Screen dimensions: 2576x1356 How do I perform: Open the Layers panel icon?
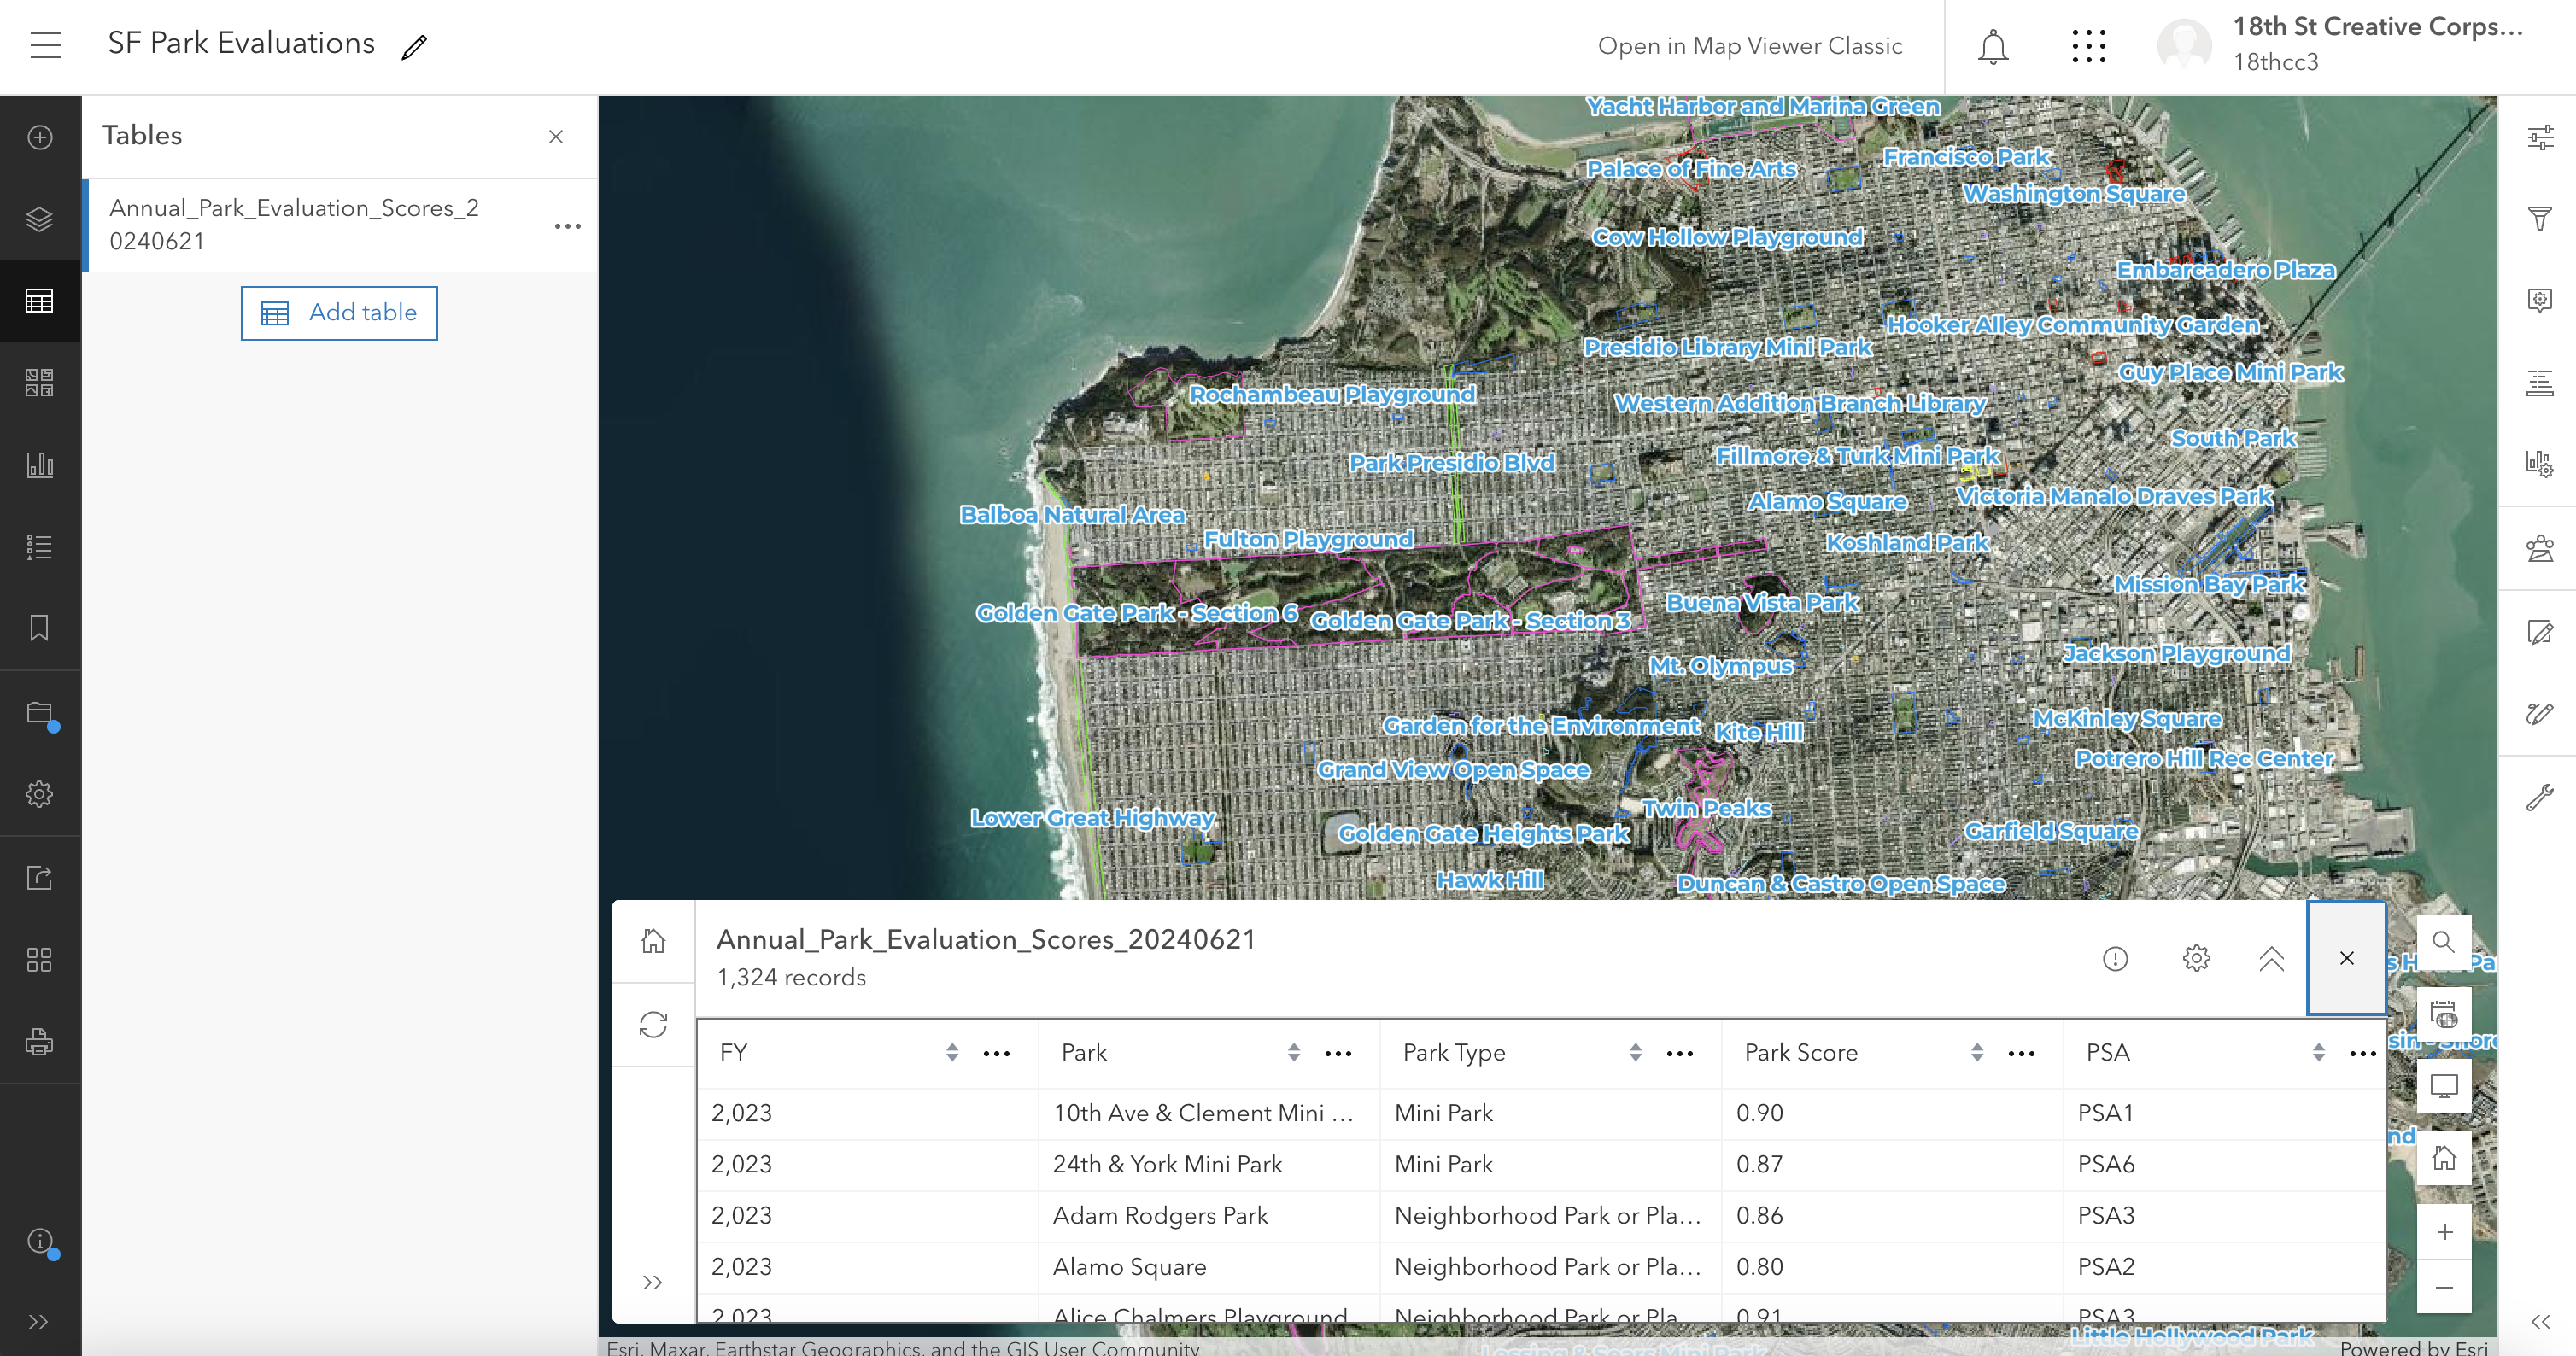coord(39,219)
